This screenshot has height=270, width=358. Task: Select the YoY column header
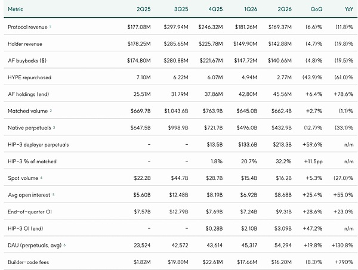pyautogui.click(x=349, y=9)
